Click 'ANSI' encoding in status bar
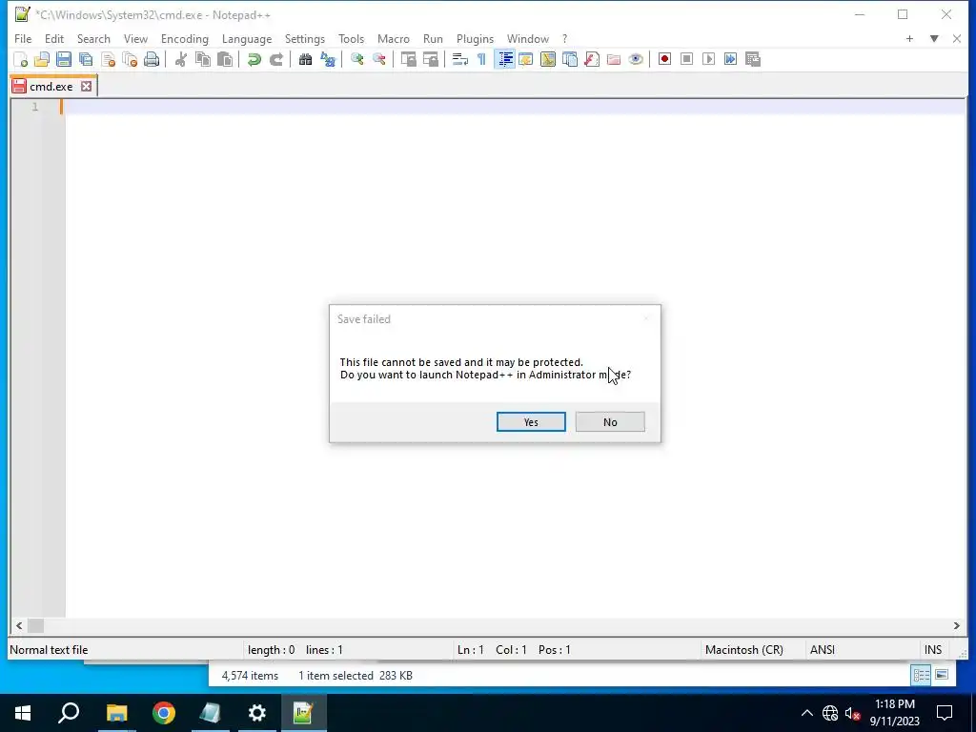The image size is (976, 732). point(823,650)
